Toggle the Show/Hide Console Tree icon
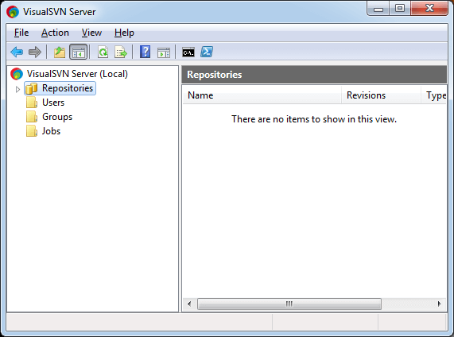454x337 pixels. pyautogui.click(x=78, y=52)
